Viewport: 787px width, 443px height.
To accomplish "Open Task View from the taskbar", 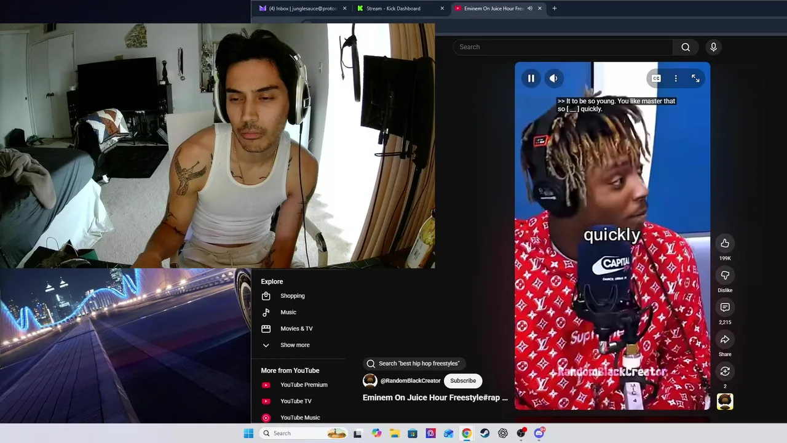I will coord(358,433).
